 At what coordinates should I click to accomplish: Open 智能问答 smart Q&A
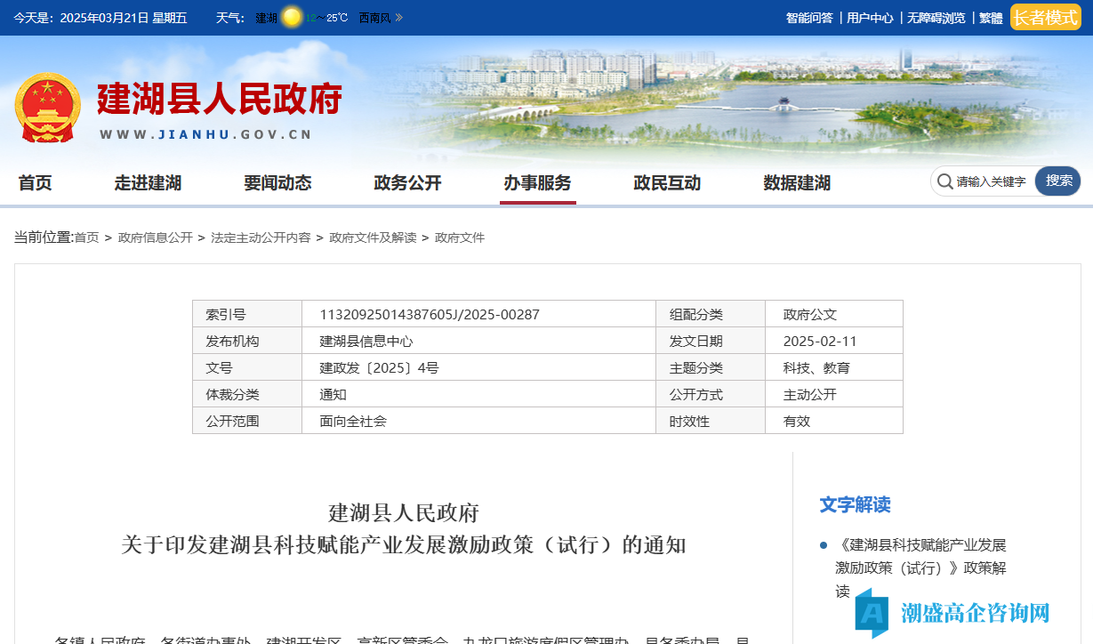pyautogui.click(x=809, y=18)
